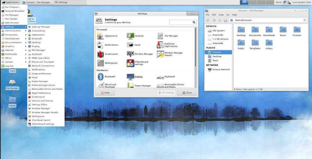Choose Session and Startup menu entry
The height and width of the screenshot is (159, 312).
click(42, 101)
